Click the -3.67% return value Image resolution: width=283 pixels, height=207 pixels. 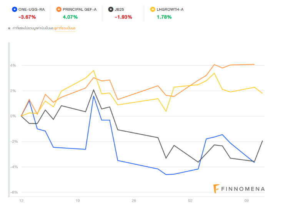click(27, 17)
